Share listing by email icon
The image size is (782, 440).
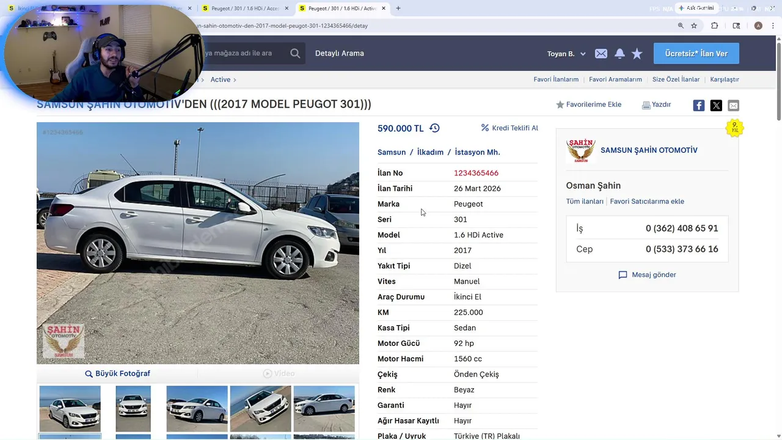click(733, 105)
